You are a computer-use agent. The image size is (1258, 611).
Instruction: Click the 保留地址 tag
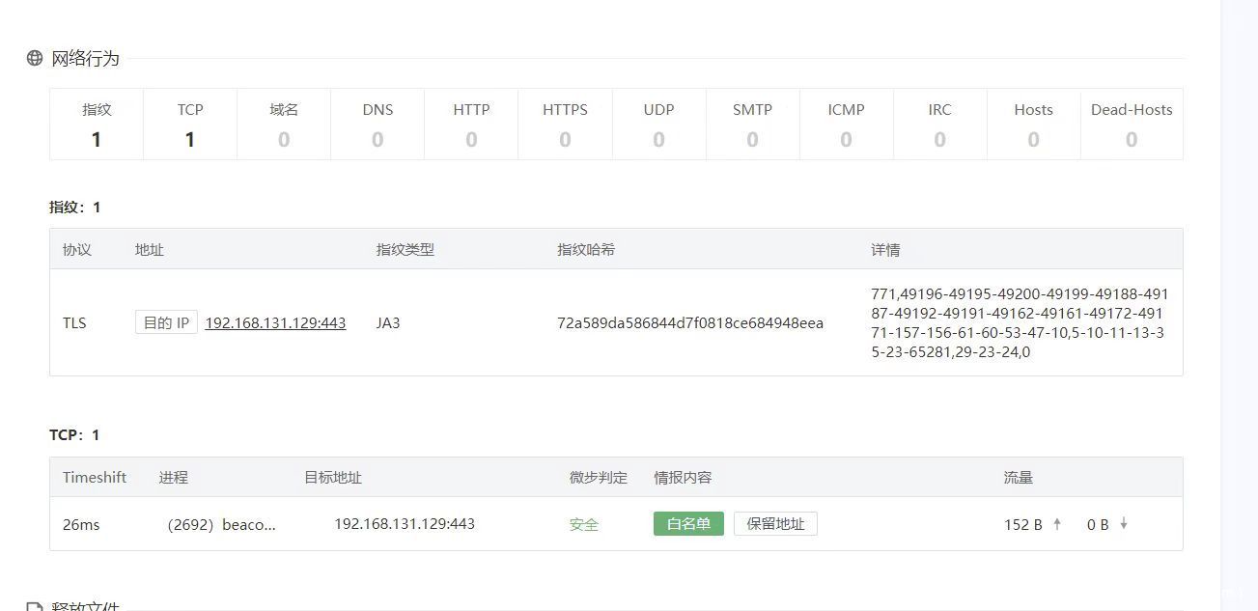(x=775, y=524)
